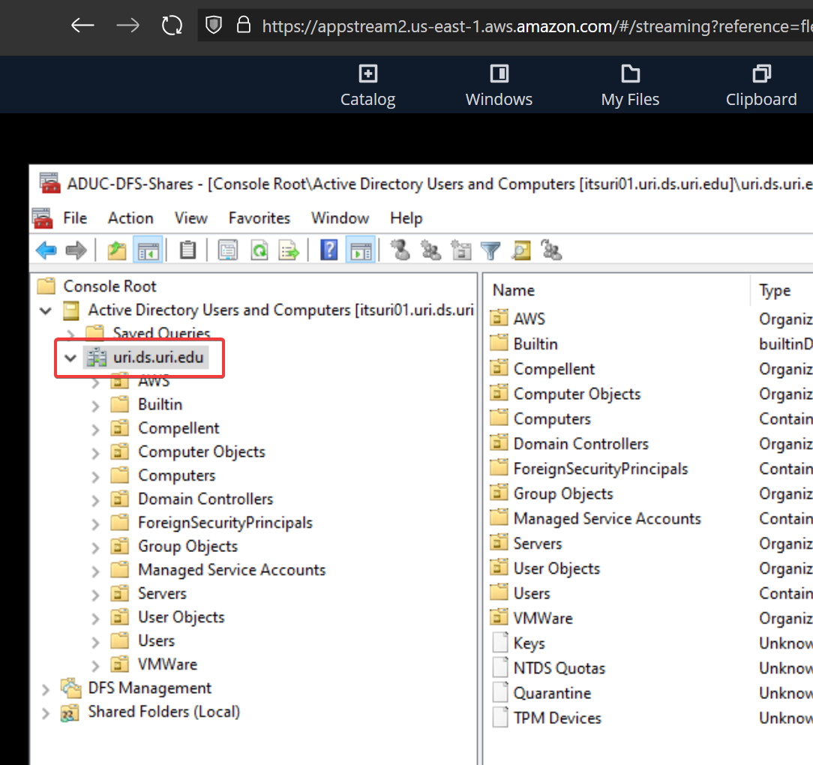Toggle the Show/Hide Console Tree button
The height and width of the screenshot is (765, 813).
(147, 250)
